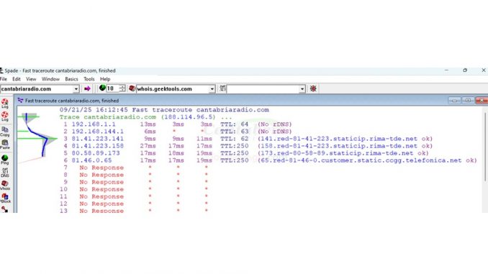Image resolution: width=488 pixels, height=274 pixels.
Task: Click 'TTL: 62' in the 81.41.223.141 row
Action: pos(235,139)
